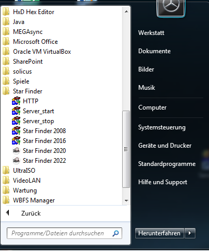Open Geräte und Drucker
This screenshot has width=209, height=251.
click(165, 146)
